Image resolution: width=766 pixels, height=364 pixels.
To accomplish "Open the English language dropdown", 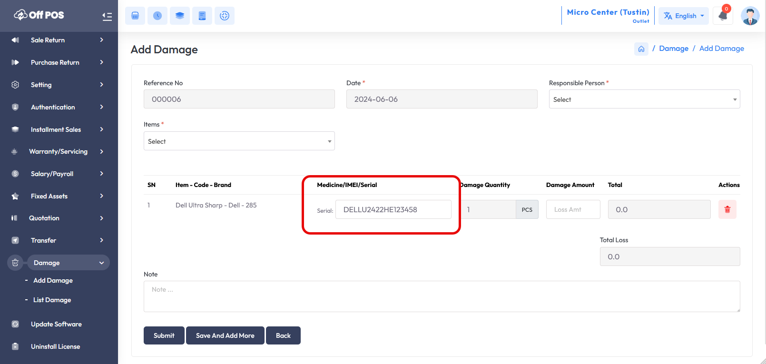I will [684, 16].
